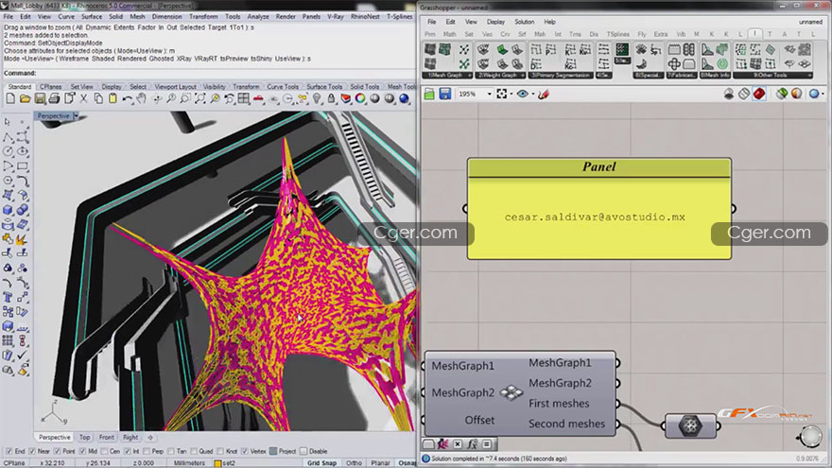Image resolution: width=832 pixels, height=468 pixels.
Task: Click the no-preview icon in Grasshopper toolbar
Action: [x=729, y=94]
